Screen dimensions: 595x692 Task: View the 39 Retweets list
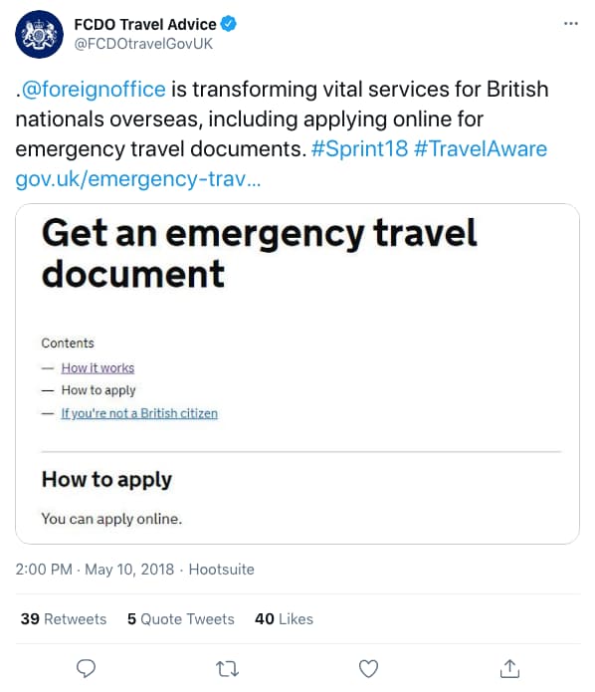(x=64, y=618)
